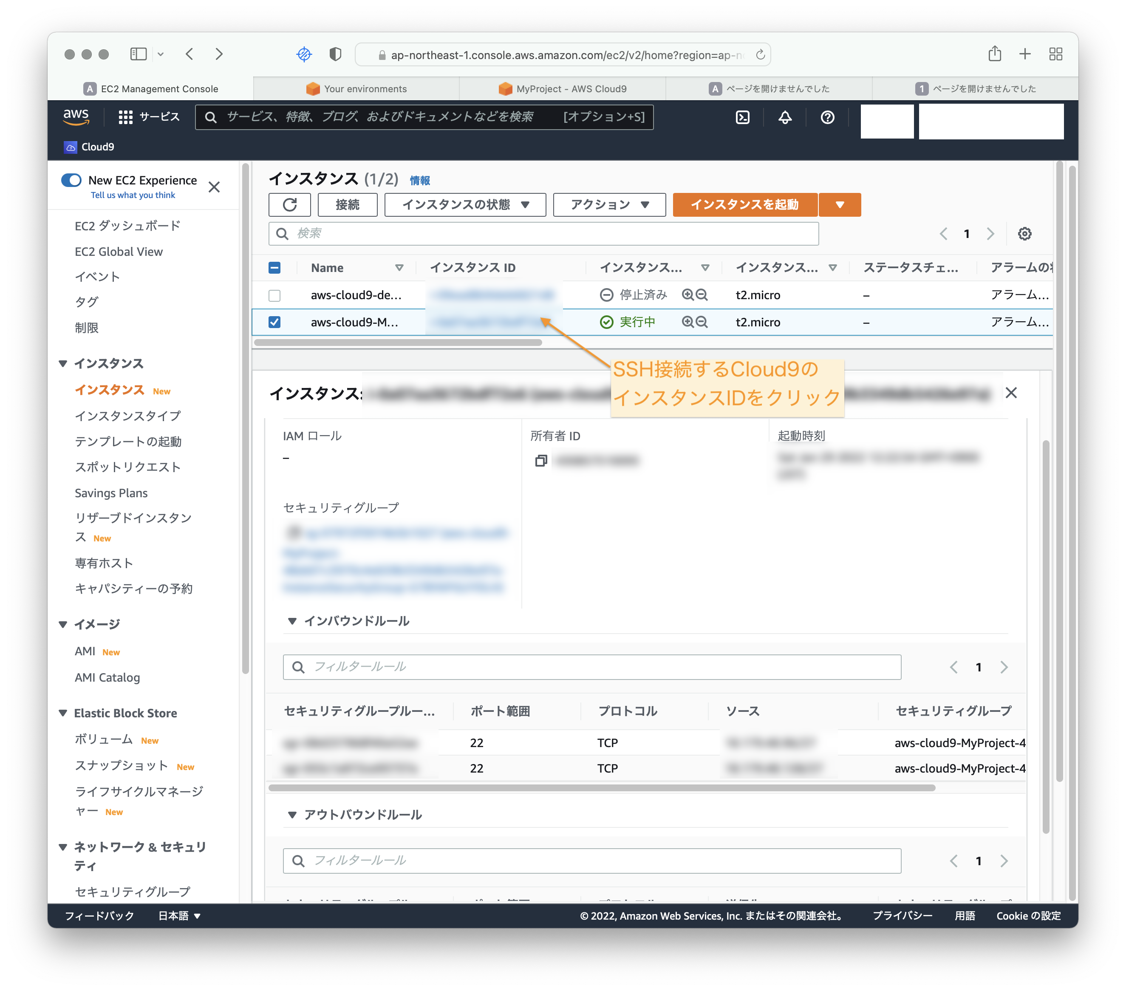Open the アクション dropdown menu
The image size is (1126, 991).
(609, 205)
